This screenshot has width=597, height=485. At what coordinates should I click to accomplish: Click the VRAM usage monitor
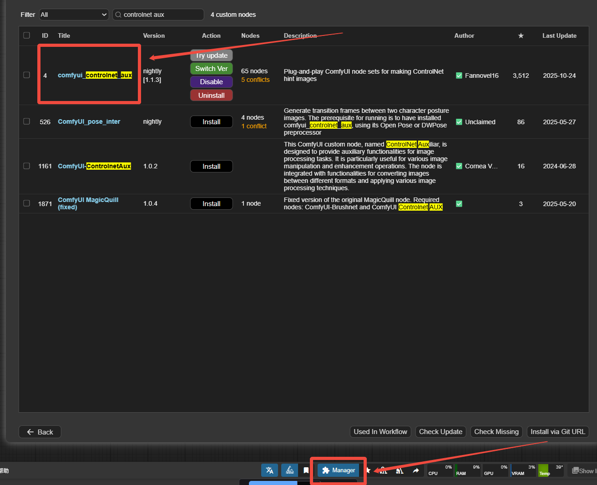pos(523,470)
